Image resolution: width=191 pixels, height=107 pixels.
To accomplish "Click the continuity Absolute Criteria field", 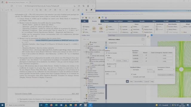I will point(167,56).
